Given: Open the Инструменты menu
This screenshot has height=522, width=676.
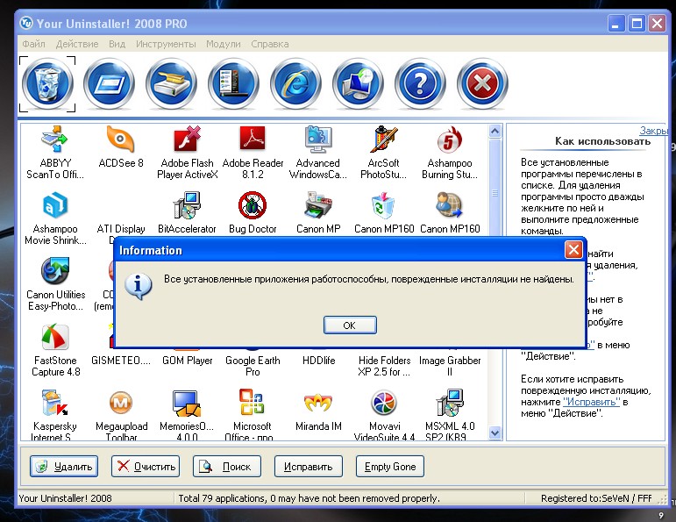Looking at the screenshot, I should pos(166,44).
